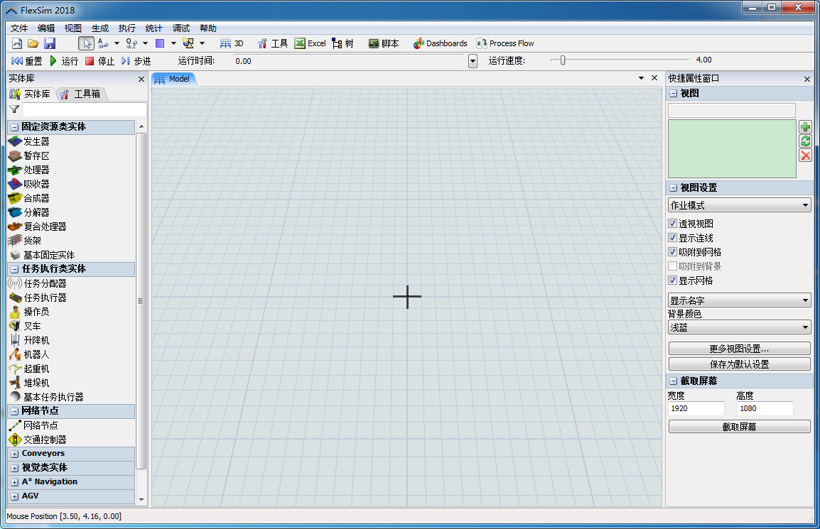Switch to the 工具箱 tab
Image resolution: width=820 pixels, height=529 pixels.
(80, 94)
